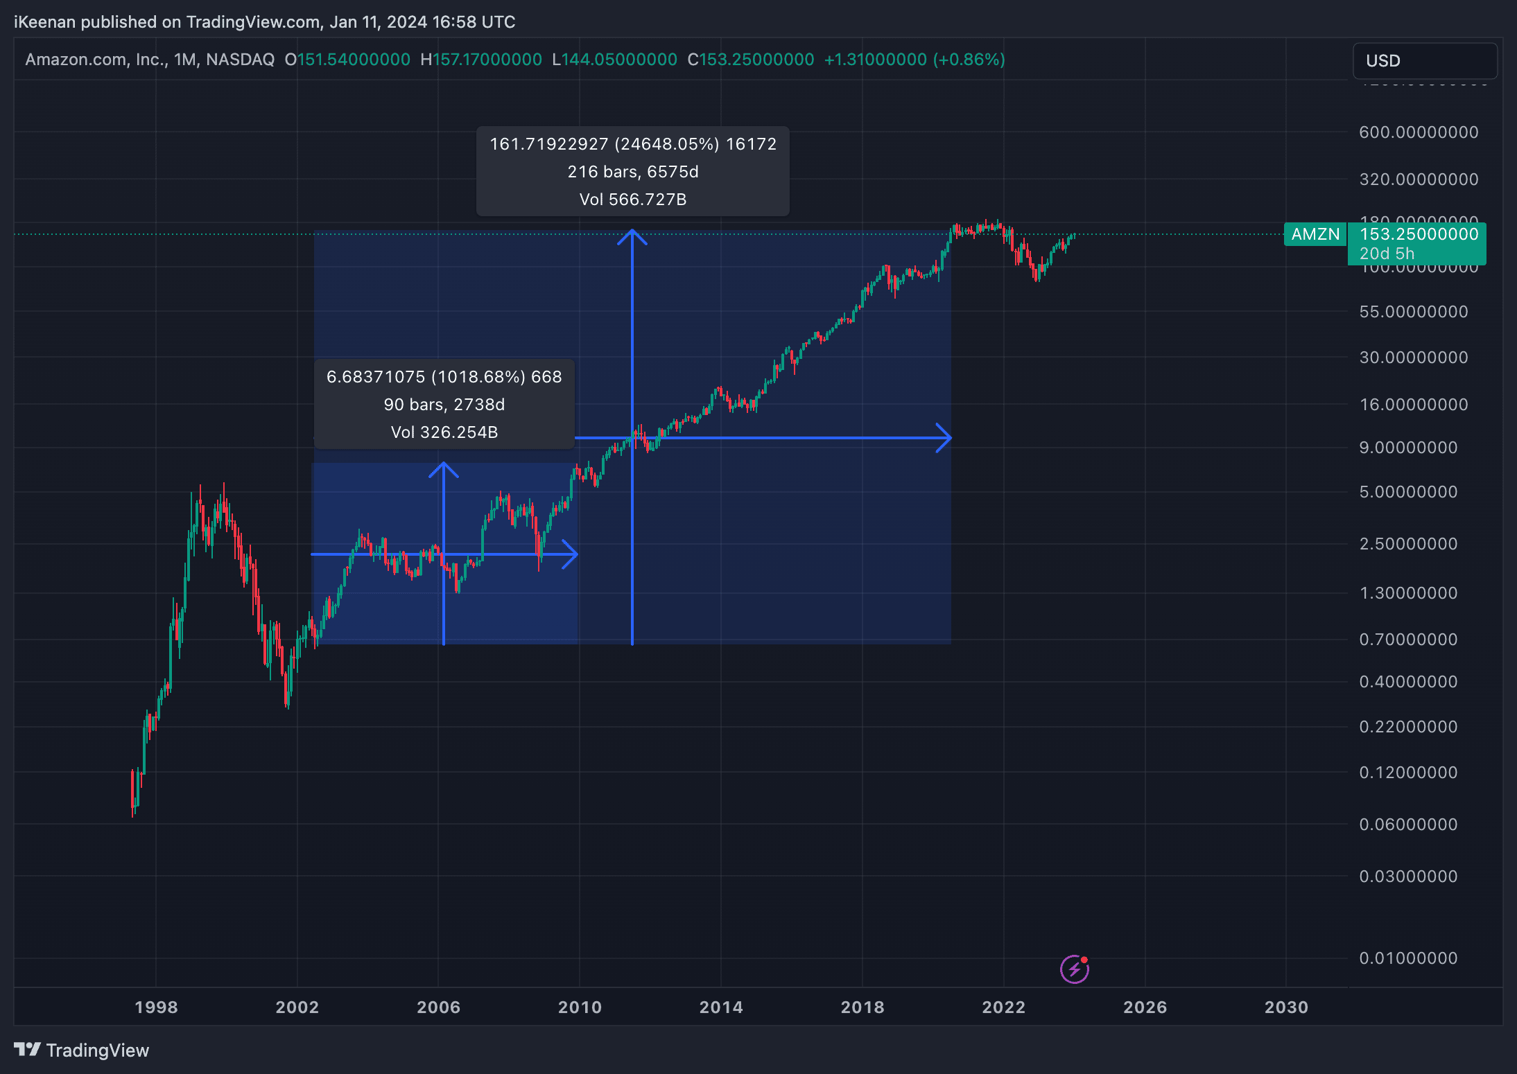The width and height of the screenshot is (1517, 1074).
Task: Click the close value C153.25000000
Action: (x=751, y=60)
